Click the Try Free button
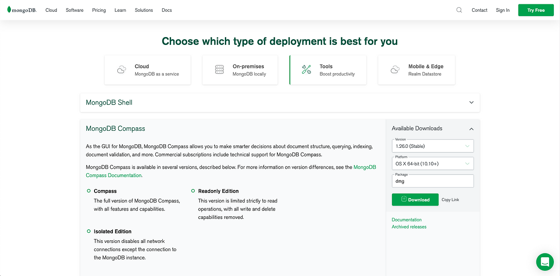Viewport: 560px width, 276px height. 536,10
